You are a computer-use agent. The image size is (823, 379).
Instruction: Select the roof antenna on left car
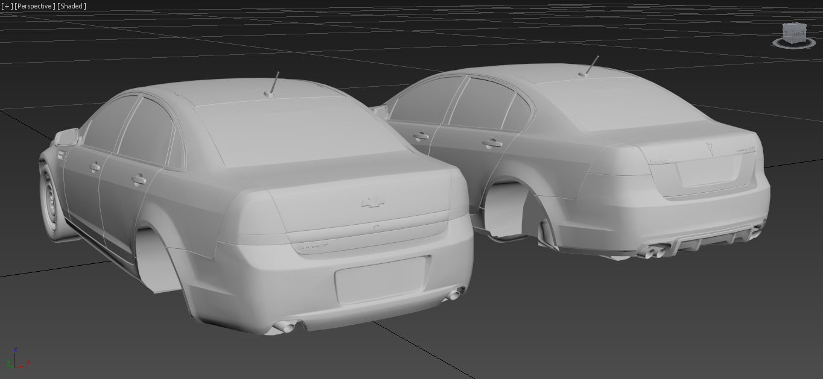[273, 85]
